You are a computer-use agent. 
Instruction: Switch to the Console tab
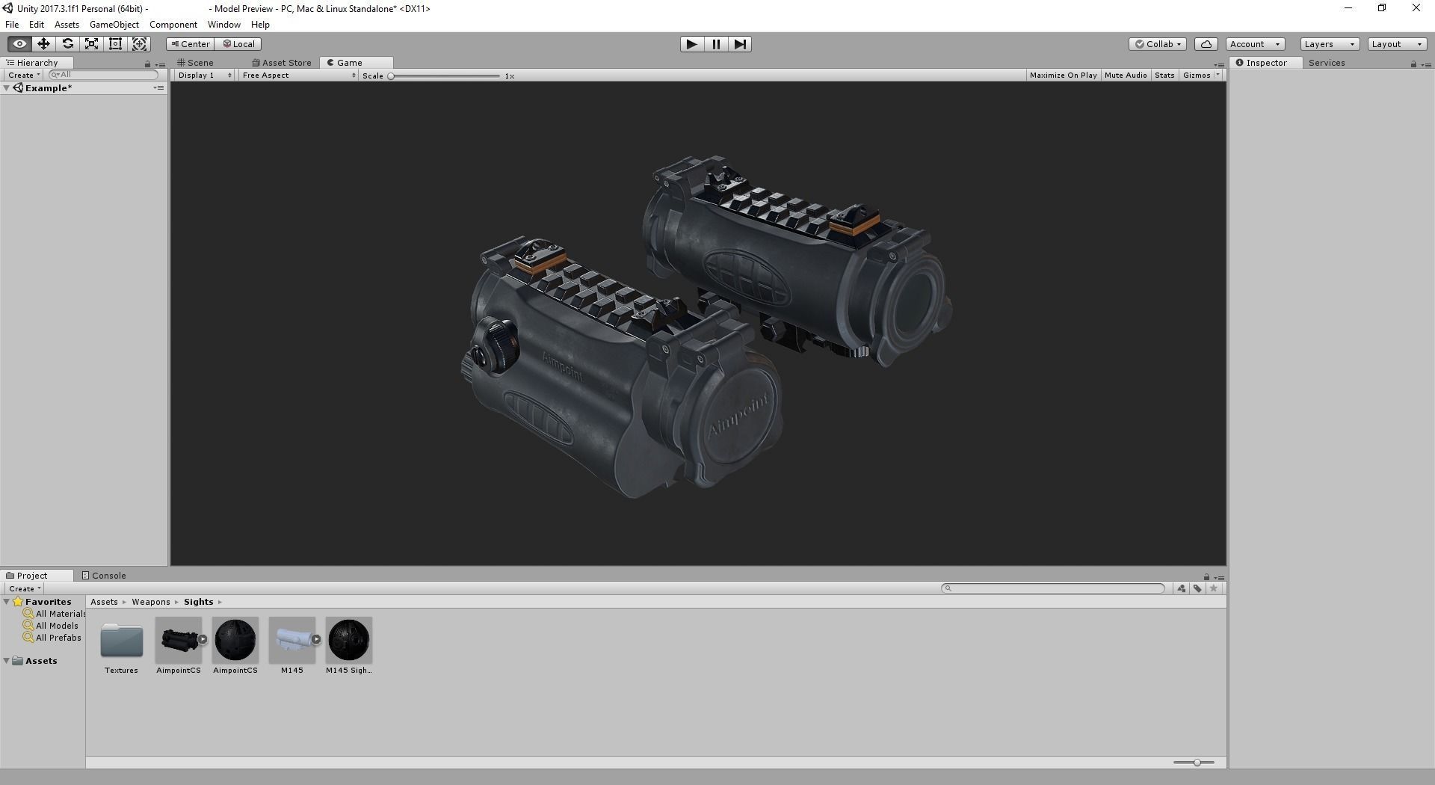click(x=105, y=576)
